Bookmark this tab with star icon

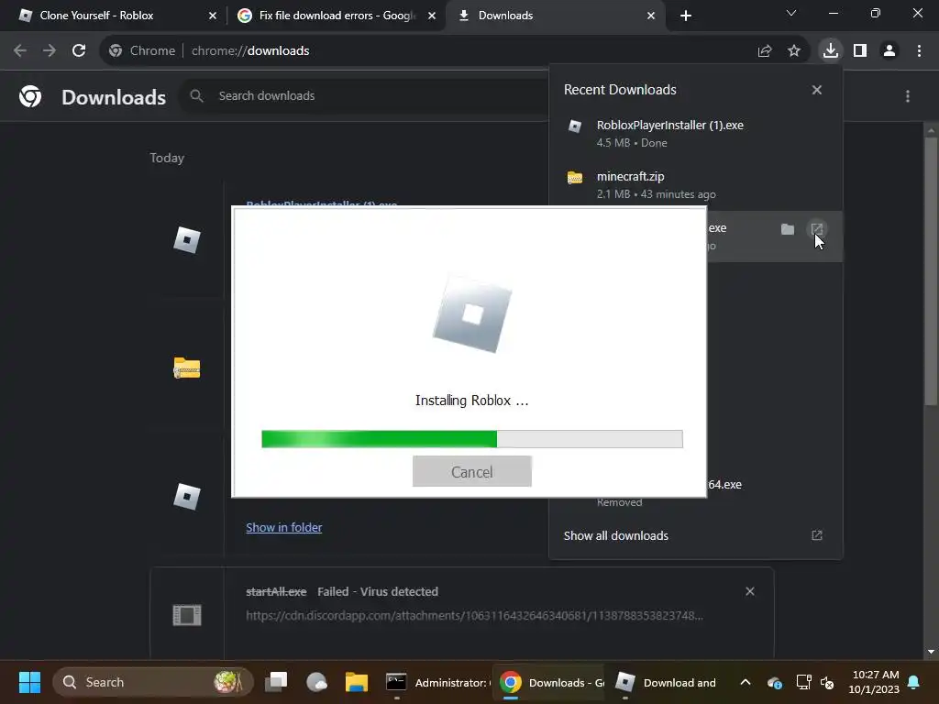[x=794, y=51]
